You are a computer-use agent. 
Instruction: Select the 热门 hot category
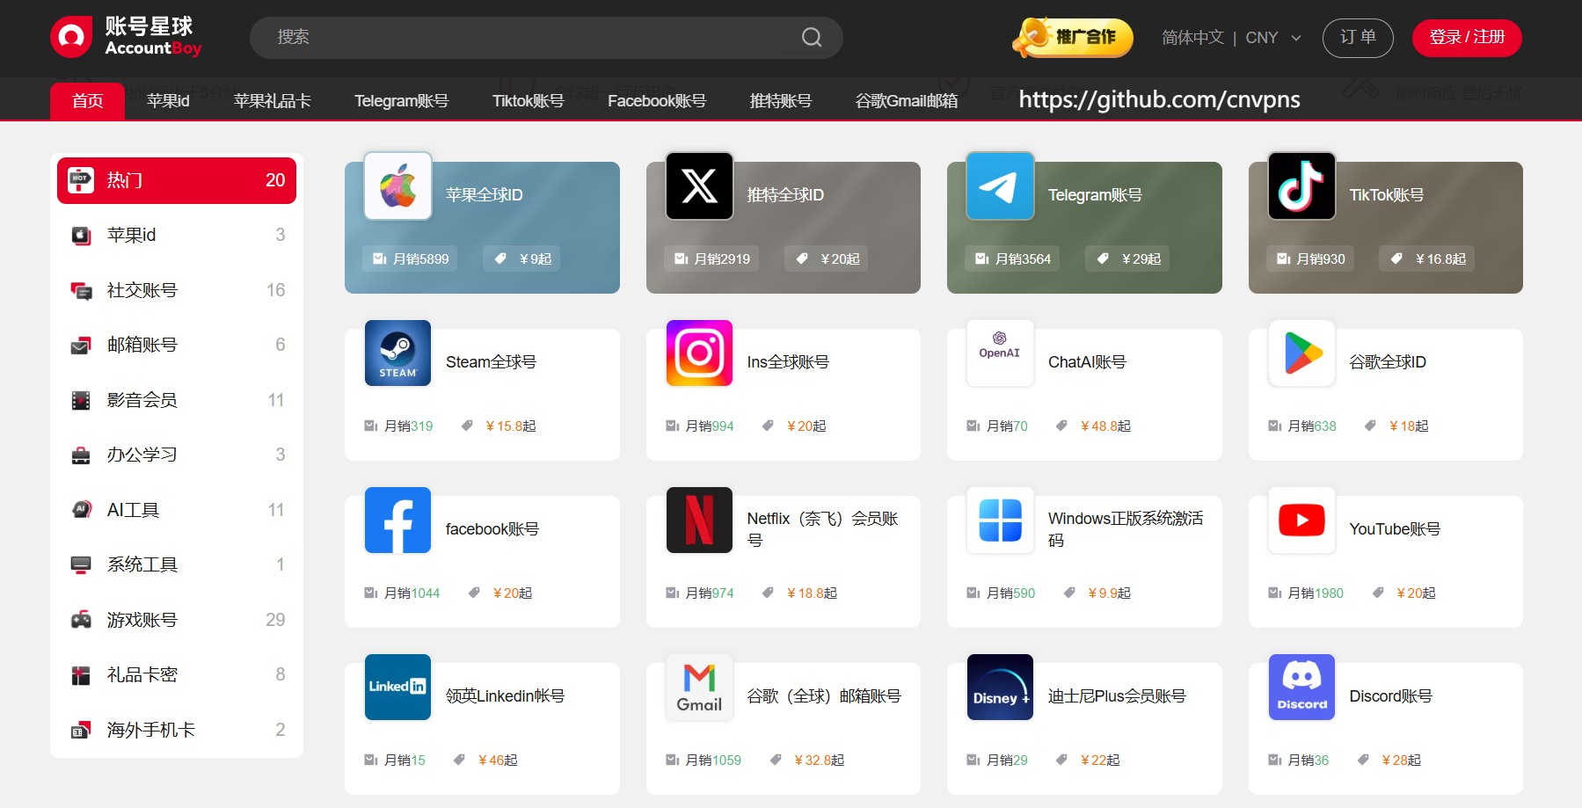point(177,180)
